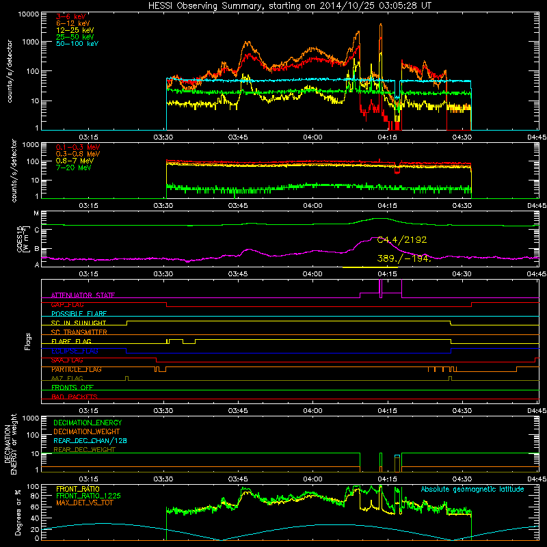Select the 0.1-0.3 MeV legend label
Screen dimensions: 547x547
(78, 147)
